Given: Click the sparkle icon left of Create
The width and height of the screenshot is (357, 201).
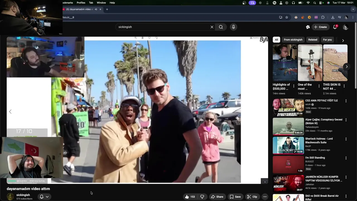Looking at the screenshot, I should point(308,27).
